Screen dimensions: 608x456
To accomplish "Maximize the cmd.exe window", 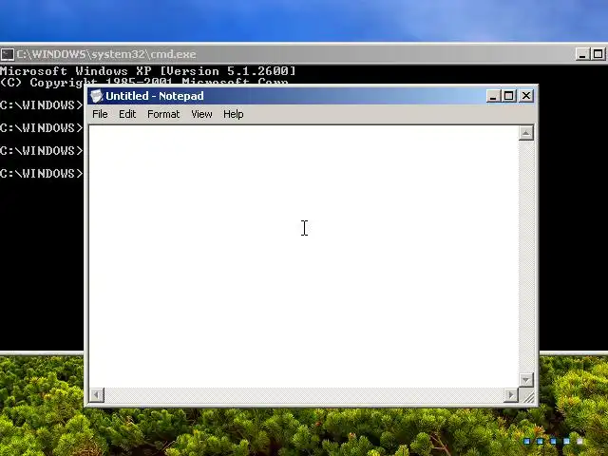I will click(598, 54).
